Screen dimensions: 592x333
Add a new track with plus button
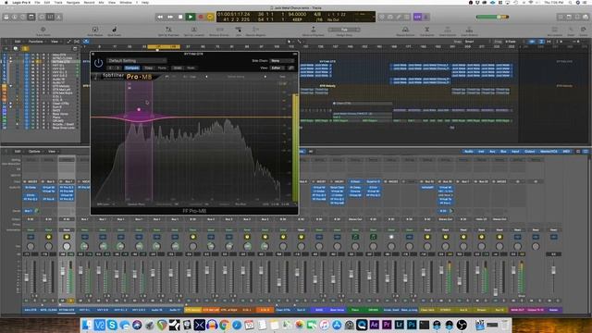(6, 48)
